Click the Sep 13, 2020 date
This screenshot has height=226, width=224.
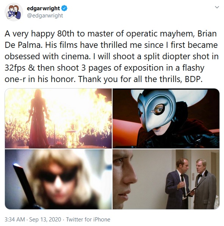[45, 220]
